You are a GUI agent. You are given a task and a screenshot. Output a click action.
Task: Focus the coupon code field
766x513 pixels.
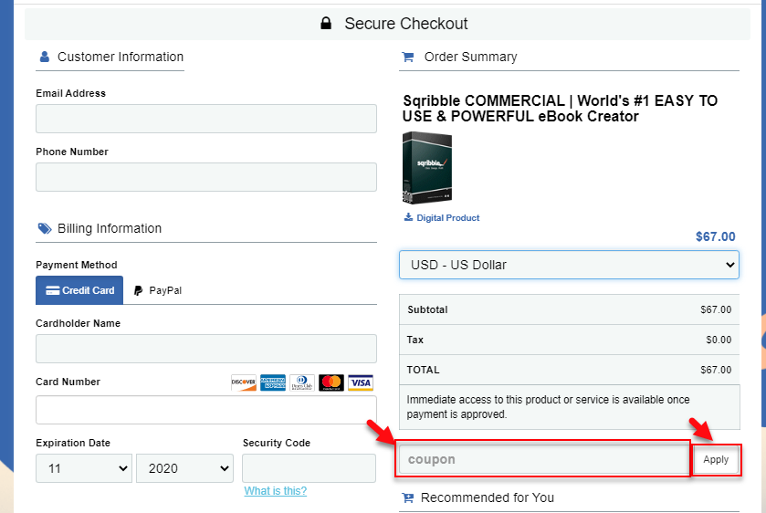click(544, 459)
